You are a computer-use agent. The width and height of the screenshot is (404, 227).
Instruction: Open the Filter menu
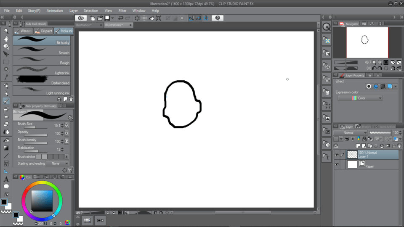pos(122,11)
